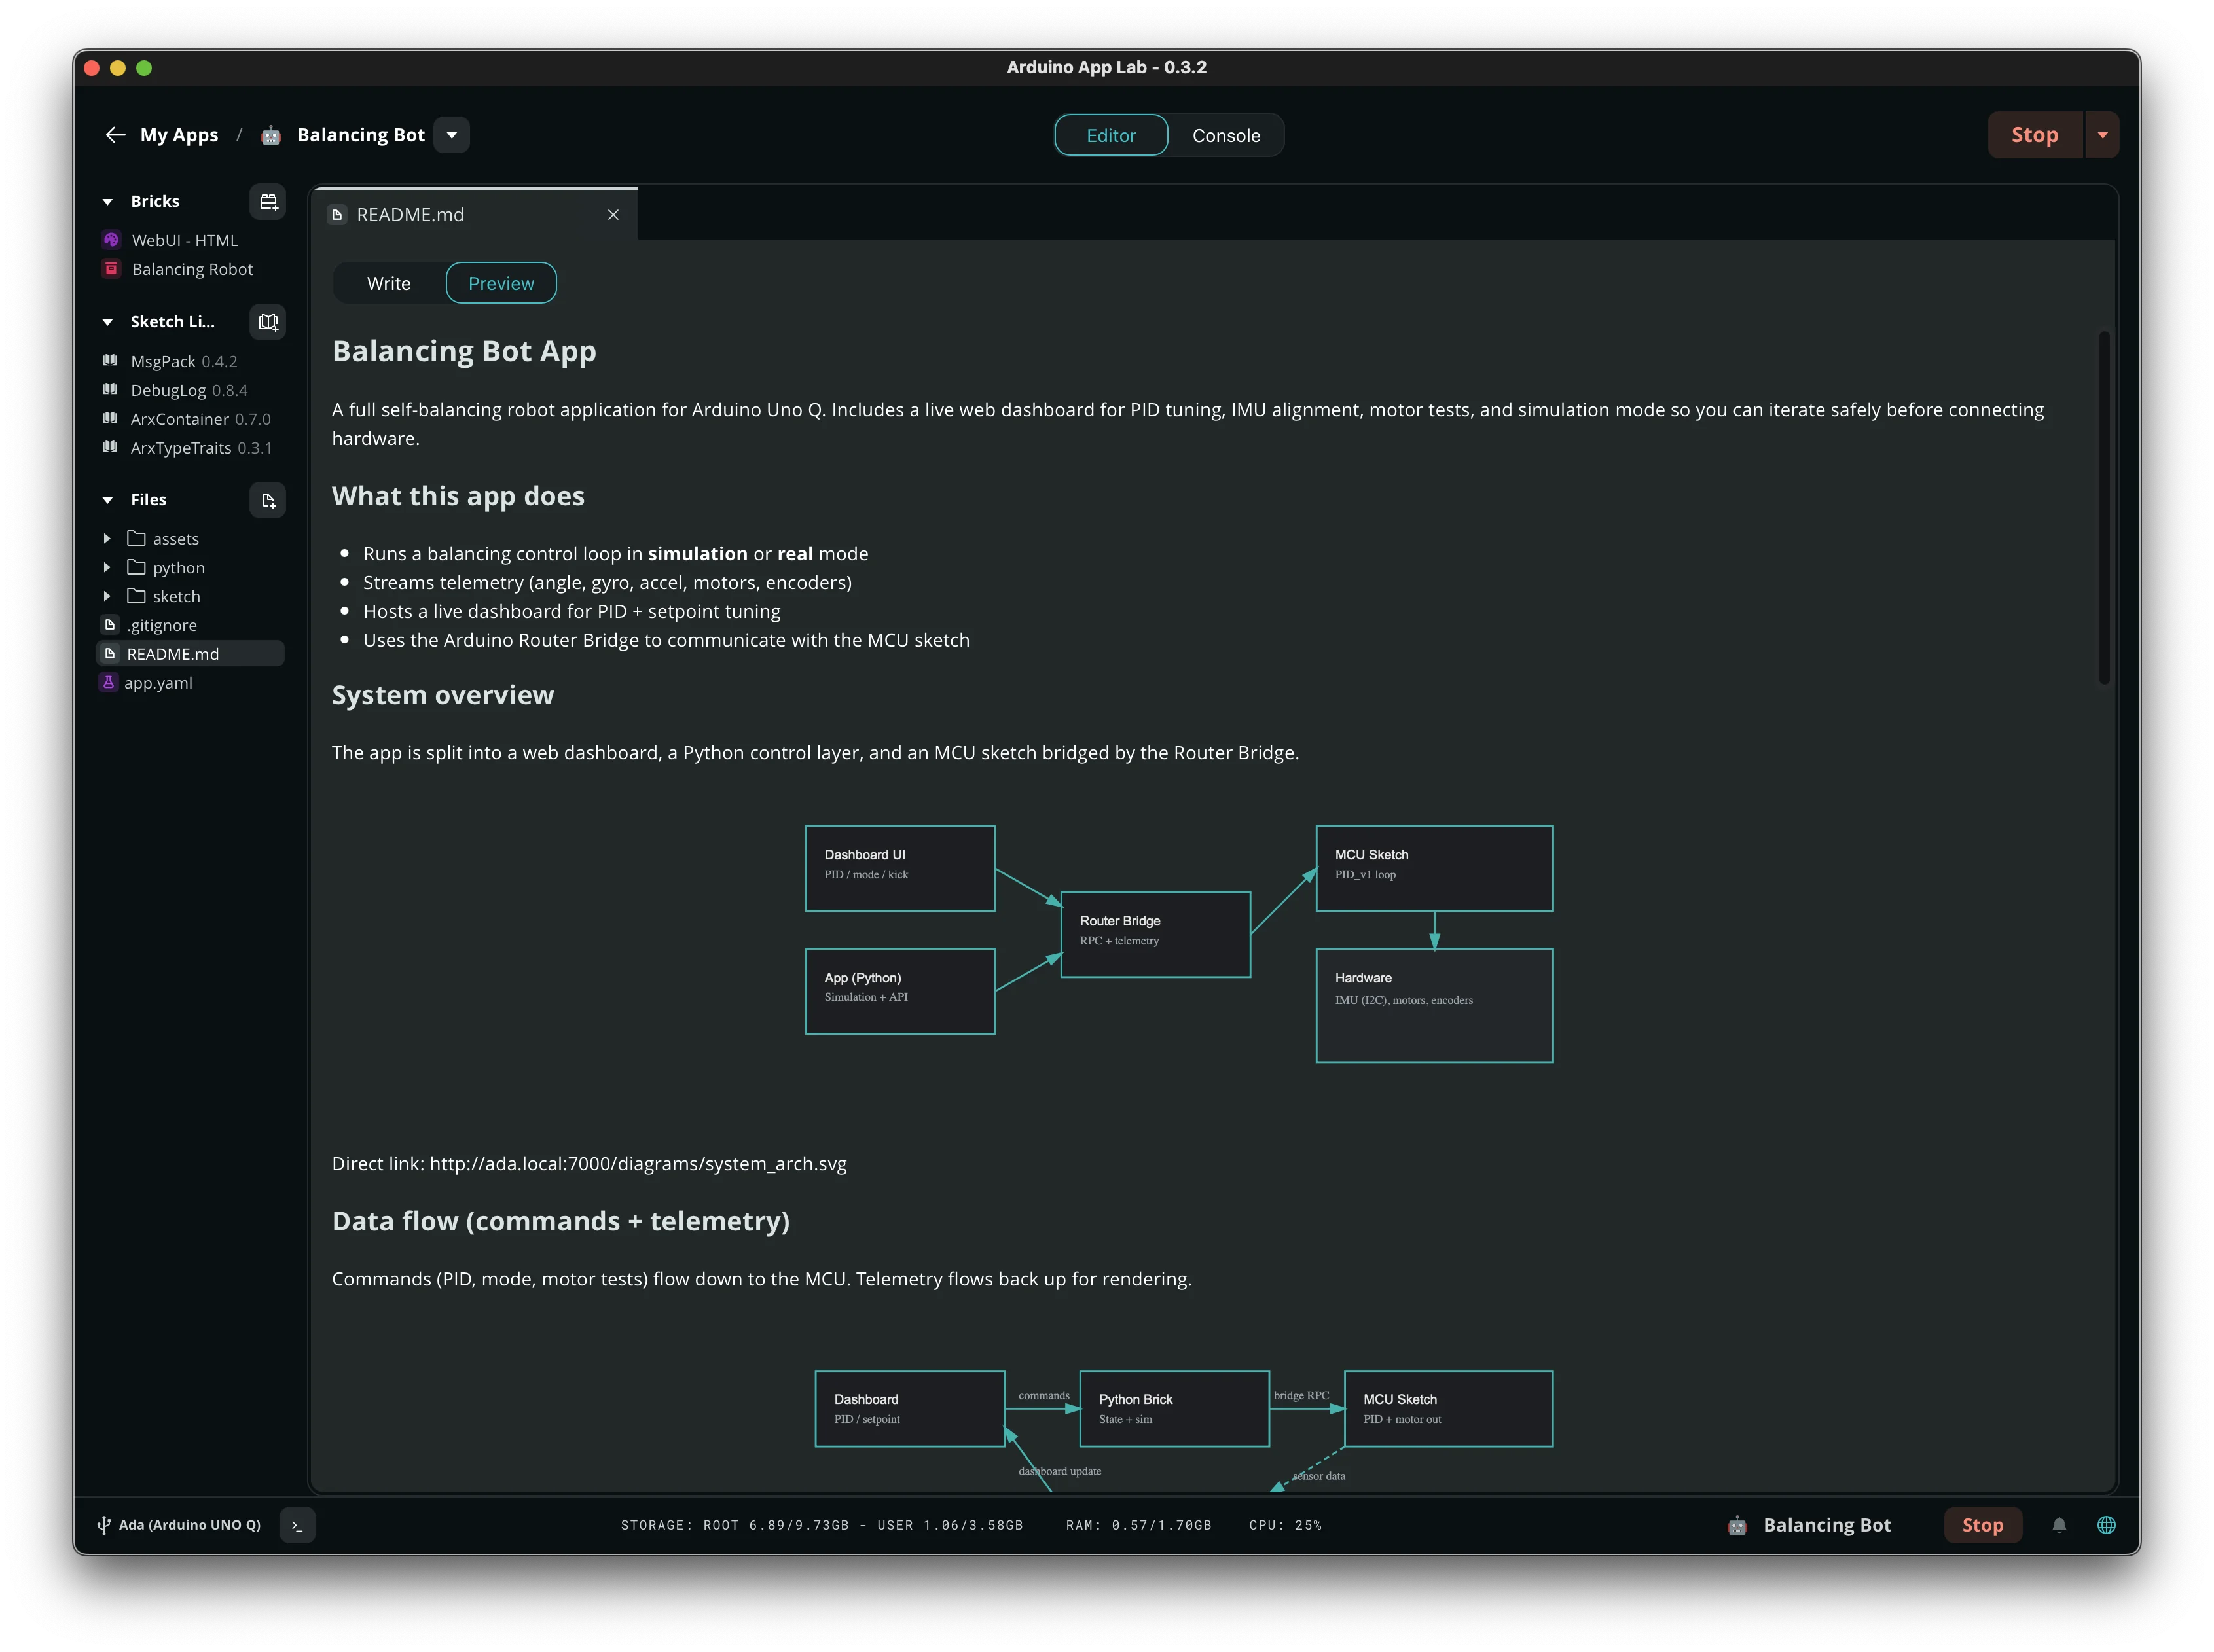The height and width of the screenshot is (1652, 2214).
Task: Click the Balancing Robot brick icon
Action: [x=111, y=269]
